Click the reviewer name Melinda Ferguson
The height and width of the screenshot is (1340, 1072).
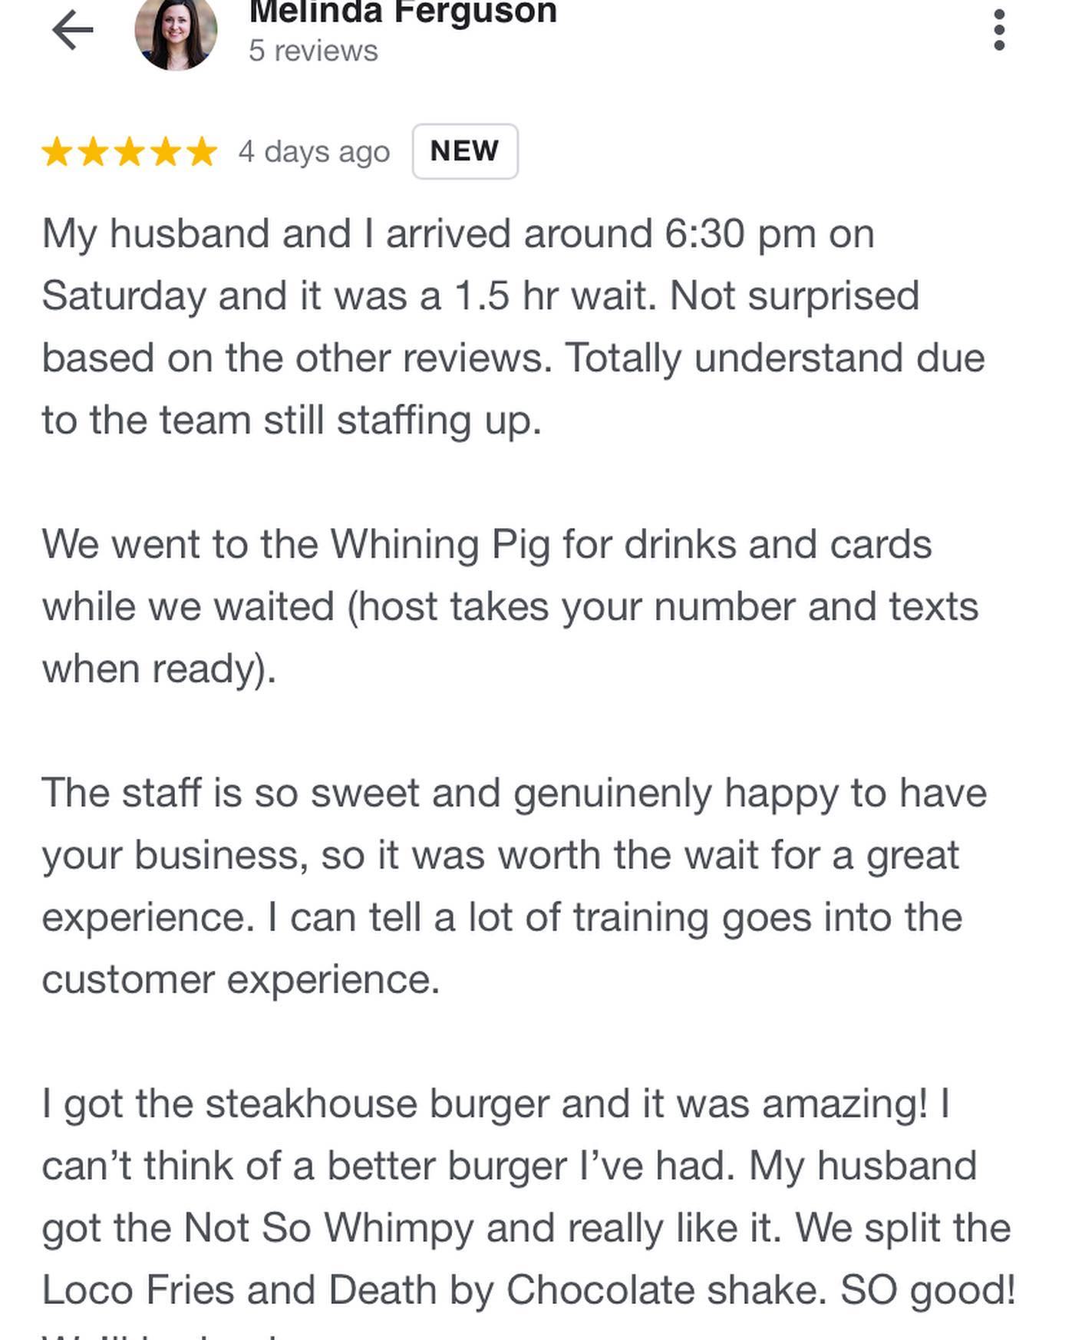(403, 12)
